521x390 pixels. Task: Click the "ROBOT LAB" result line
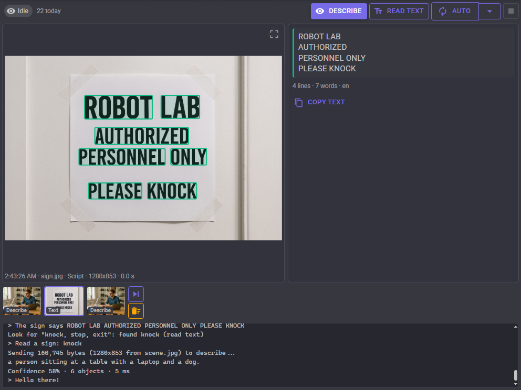coord(319,37)
